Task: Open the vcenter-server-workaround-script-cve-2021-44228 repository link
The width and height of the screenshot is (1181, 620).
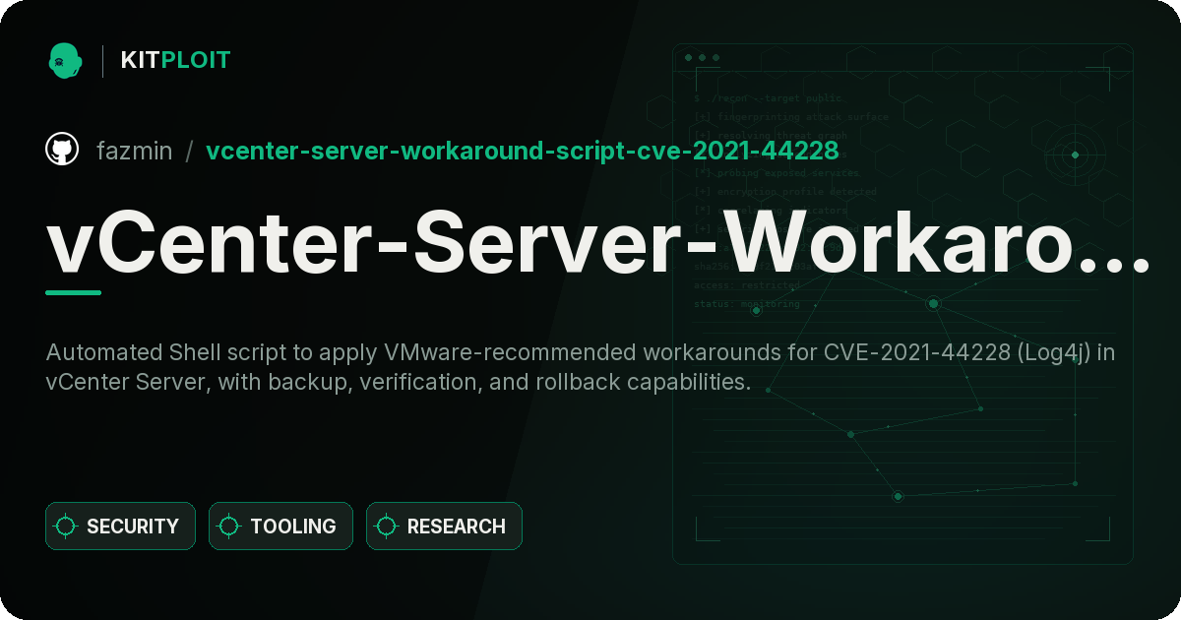Action: coord(522,151)
